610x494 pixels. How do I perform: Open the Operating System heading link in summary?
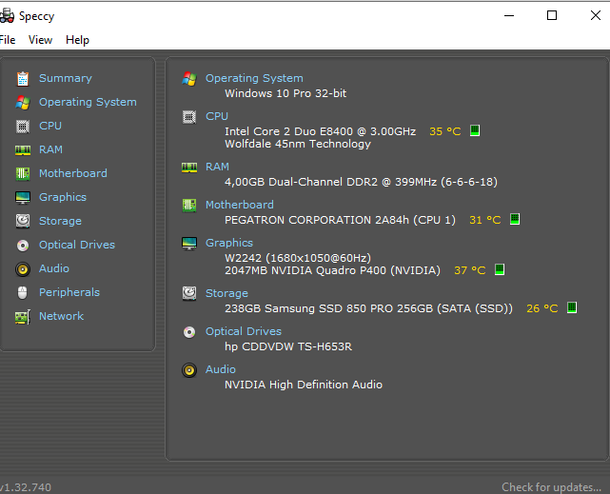(254, 78)
